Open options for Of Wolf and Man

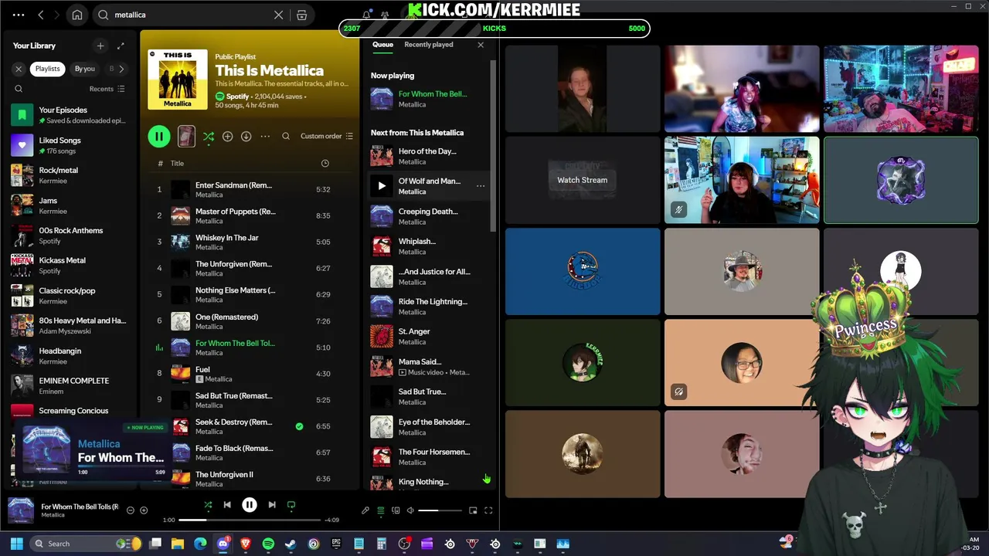pos(481,186)
